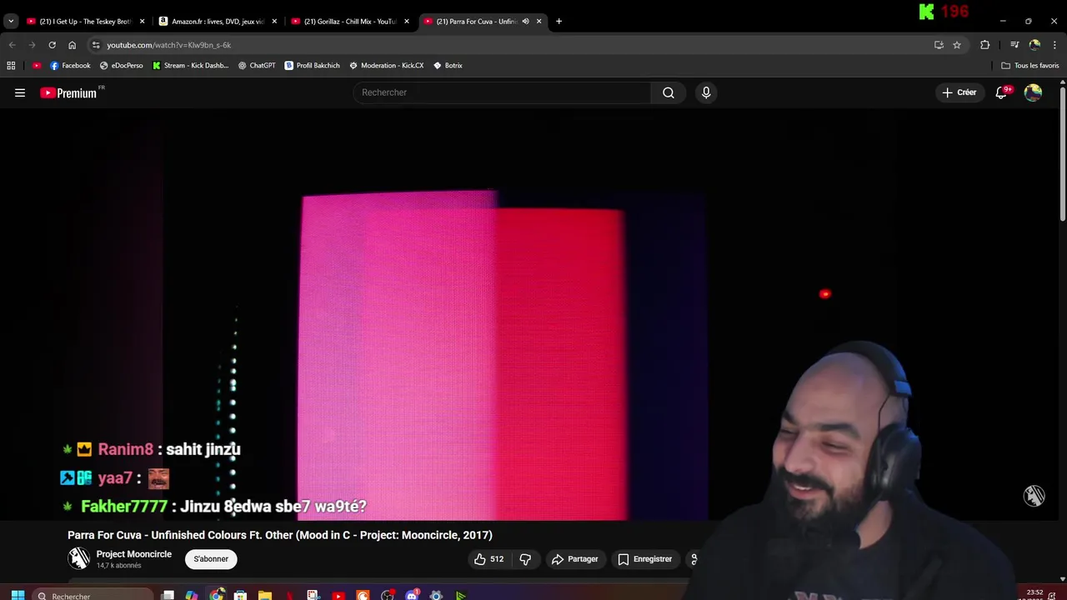Screen dimensions: 1067x600
Task: Open the YouTube account avatar menu
Action: click(1033, 92)
